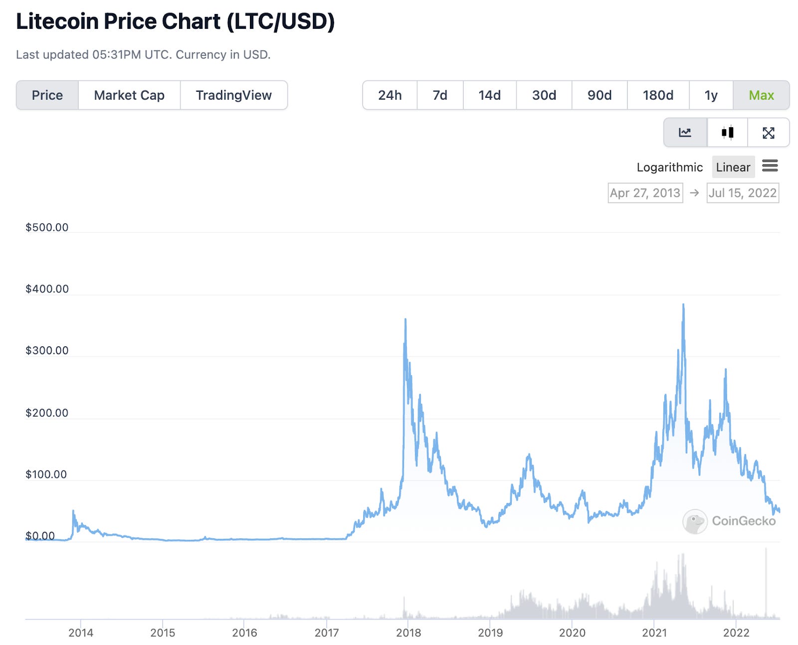Select the 180d time range
Screen dimensions: 798x645
point(657,95)
